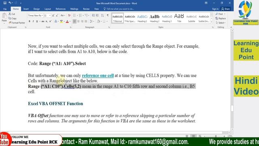
Task: Justify the paragraph text
Action: tap(86, 21)
